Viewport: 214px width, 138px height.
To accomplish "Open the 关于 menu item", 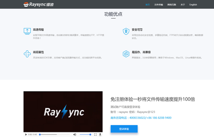I will tap(183, 5).
